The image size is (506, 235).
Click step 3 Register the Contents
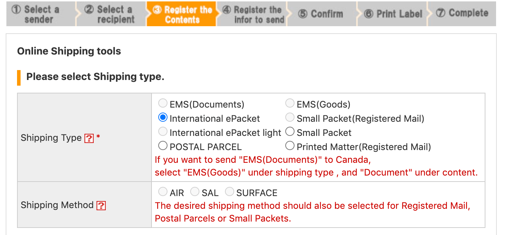pos(182,14)
